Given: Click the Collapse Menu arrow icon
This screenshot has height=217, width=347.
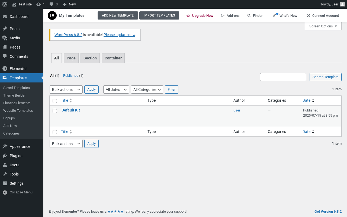Looking at the screenshot, I should pos(5,192).
